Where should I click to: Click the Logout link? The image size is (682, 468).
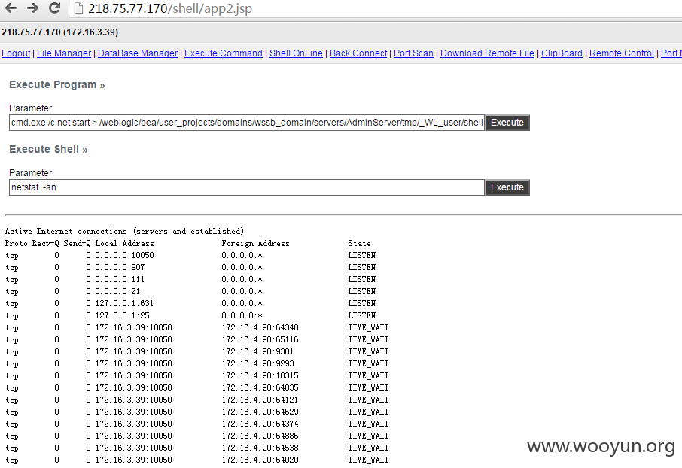coord(16,53)
